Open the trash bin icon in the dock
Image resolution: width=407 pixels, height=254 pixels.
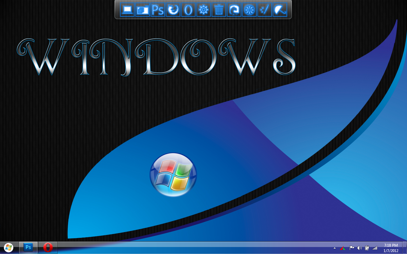click(x=219, y=10)
